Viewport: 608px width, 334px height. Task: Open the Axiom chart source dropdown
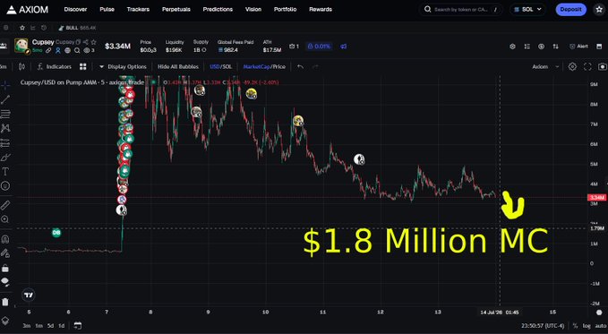pos(545,67)
